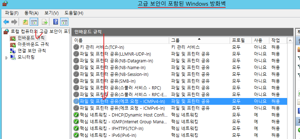Screen dimensions: 300x139
Task: Click the green check icon of DHCP rule
Action: tap(76, 115)
